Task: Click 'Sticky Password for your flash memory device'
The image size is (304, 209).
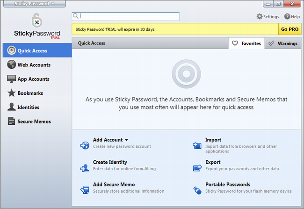Action: coord(248,191)
